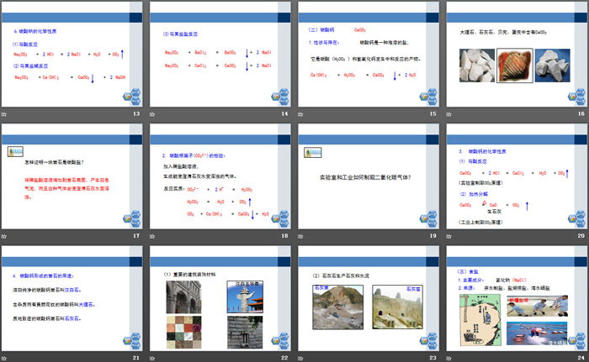589x362 pixels.
Task: Click the sea salt field photo on slide 24
Action: pos(537,333)
